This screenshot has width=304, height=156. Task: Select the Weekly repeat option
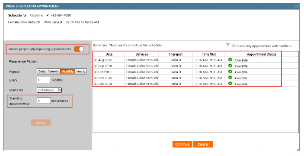(x=54, y=71)
